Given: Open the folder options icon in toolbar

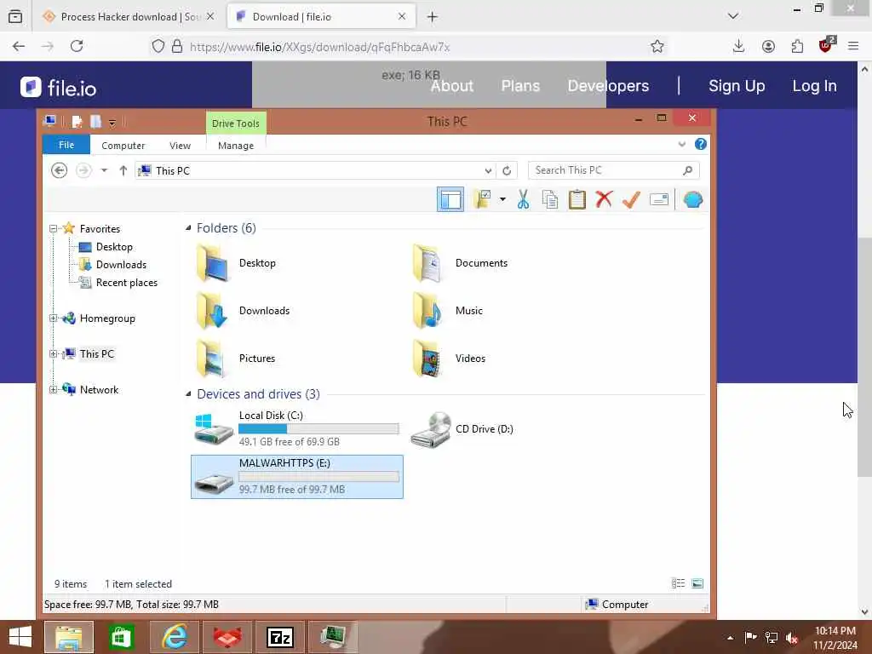Looking at the screenshot, I should click(482, 199).
